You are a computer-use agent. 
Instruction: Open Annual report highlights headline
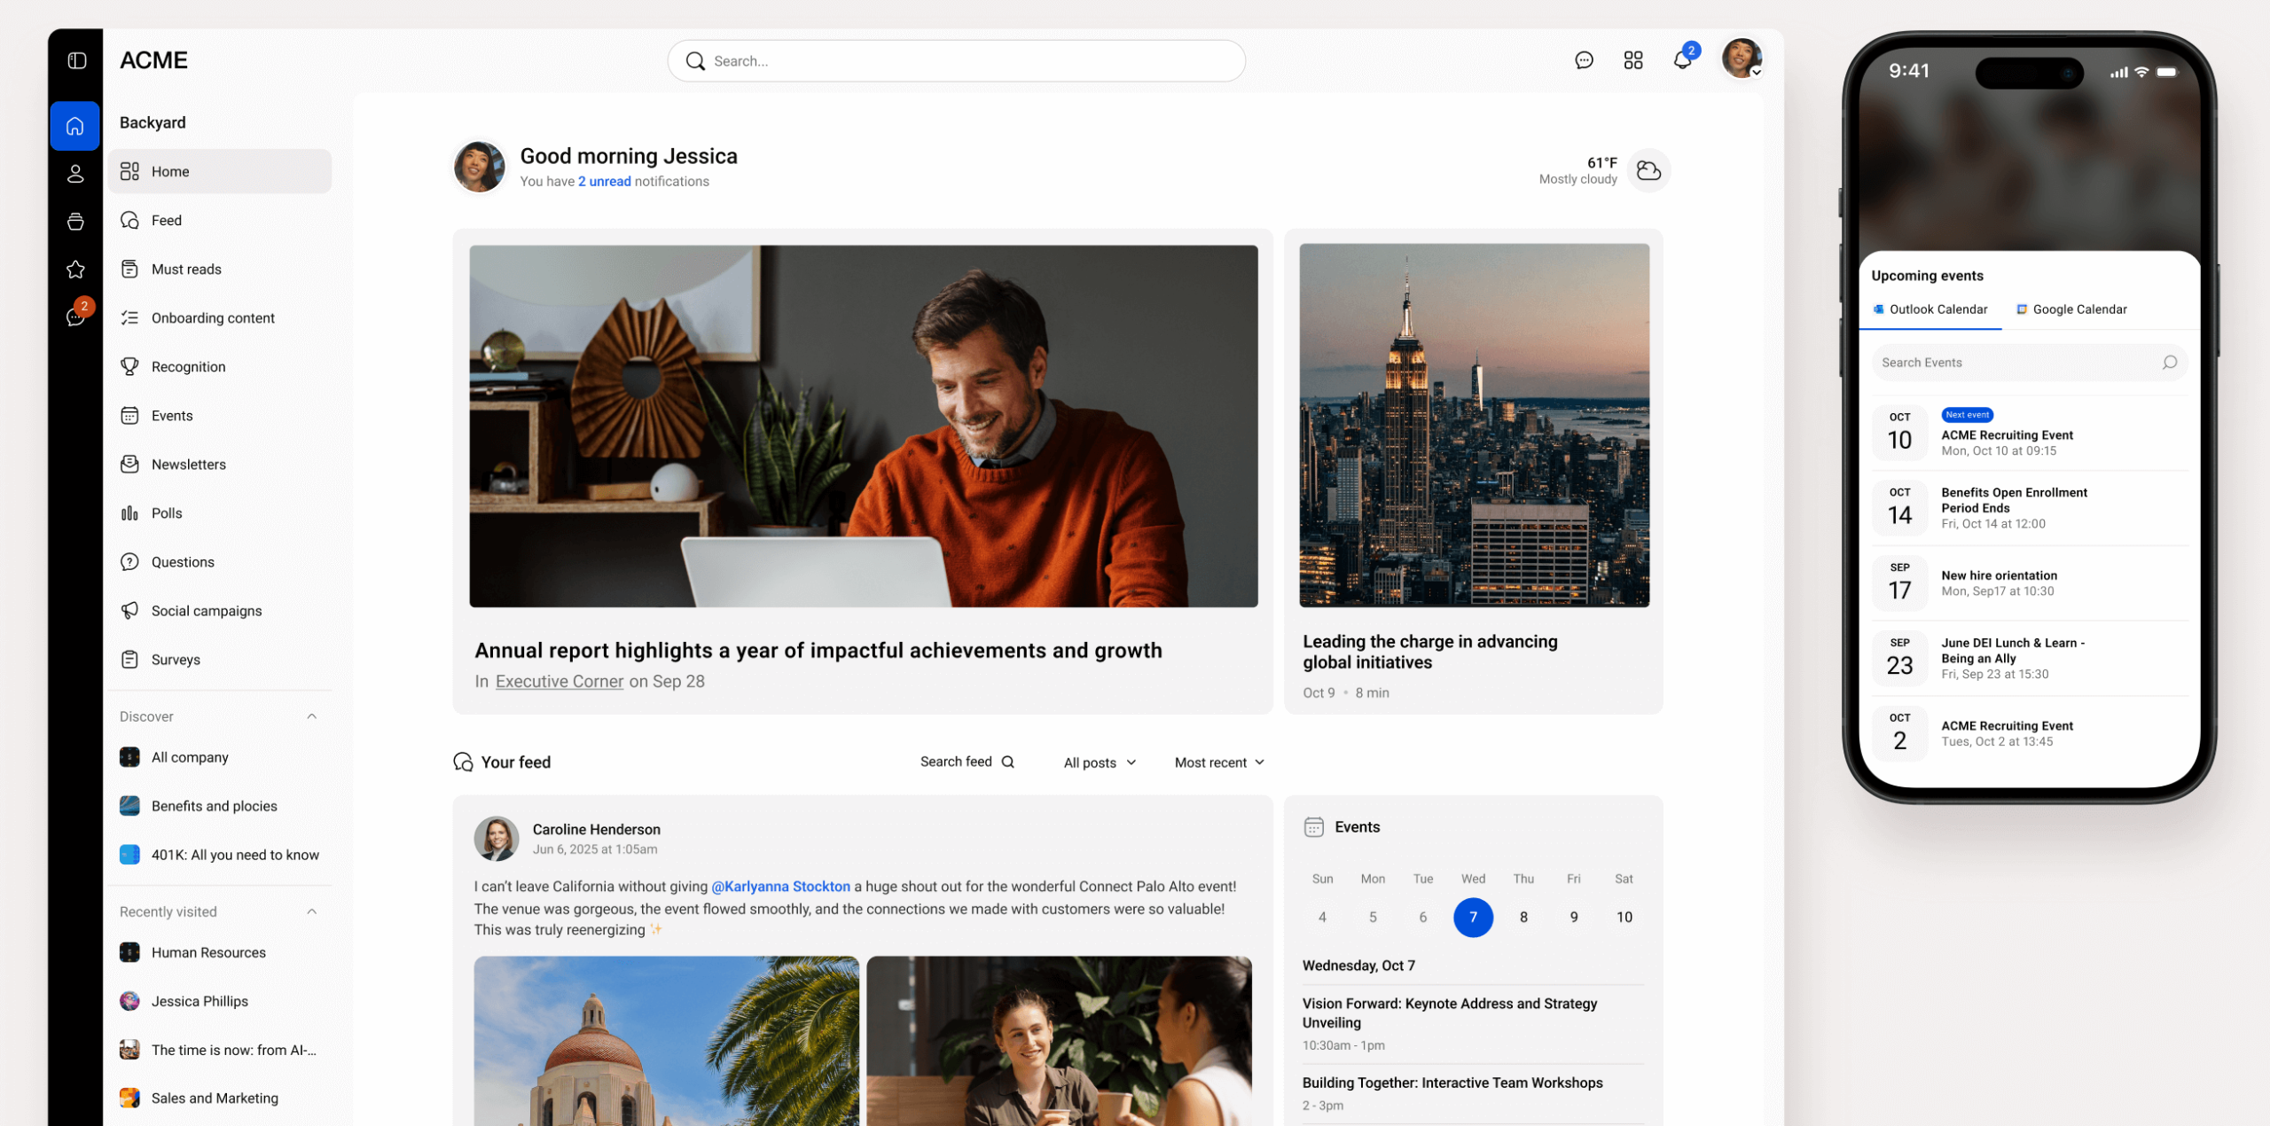pyautogui.click(x=818, y=650)
